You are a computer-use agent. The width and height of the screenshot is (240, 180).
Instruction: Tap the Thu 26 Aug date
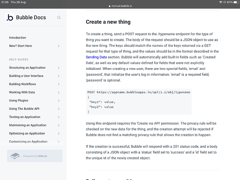tap(18, 2)
